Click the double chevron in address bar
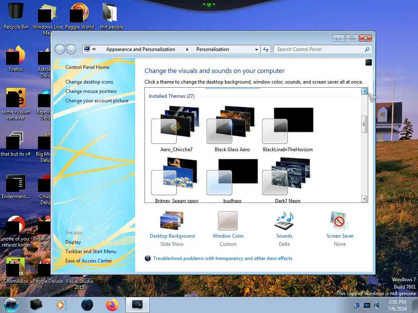 [x=94, y=49]
